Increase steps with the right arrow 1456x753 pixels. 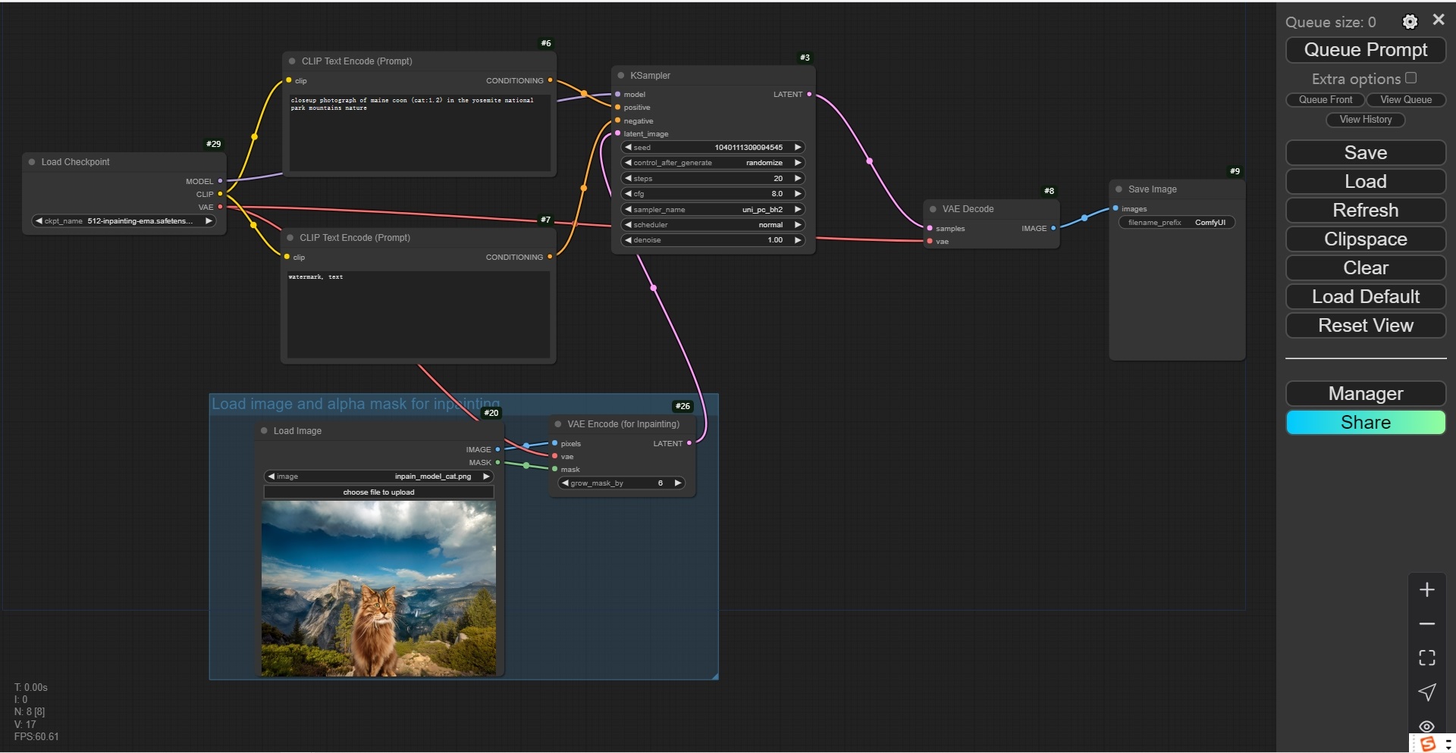coord(798,178)
